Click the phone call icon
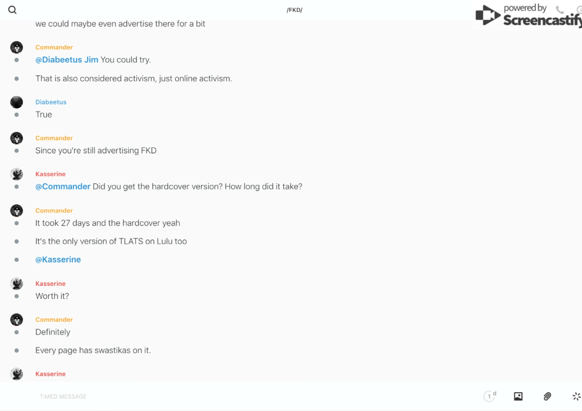The height and width of the screenshot is (411, 582). 560,10
